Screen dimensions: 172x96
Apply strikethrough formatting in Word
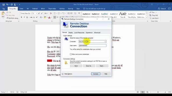point(31,17)
